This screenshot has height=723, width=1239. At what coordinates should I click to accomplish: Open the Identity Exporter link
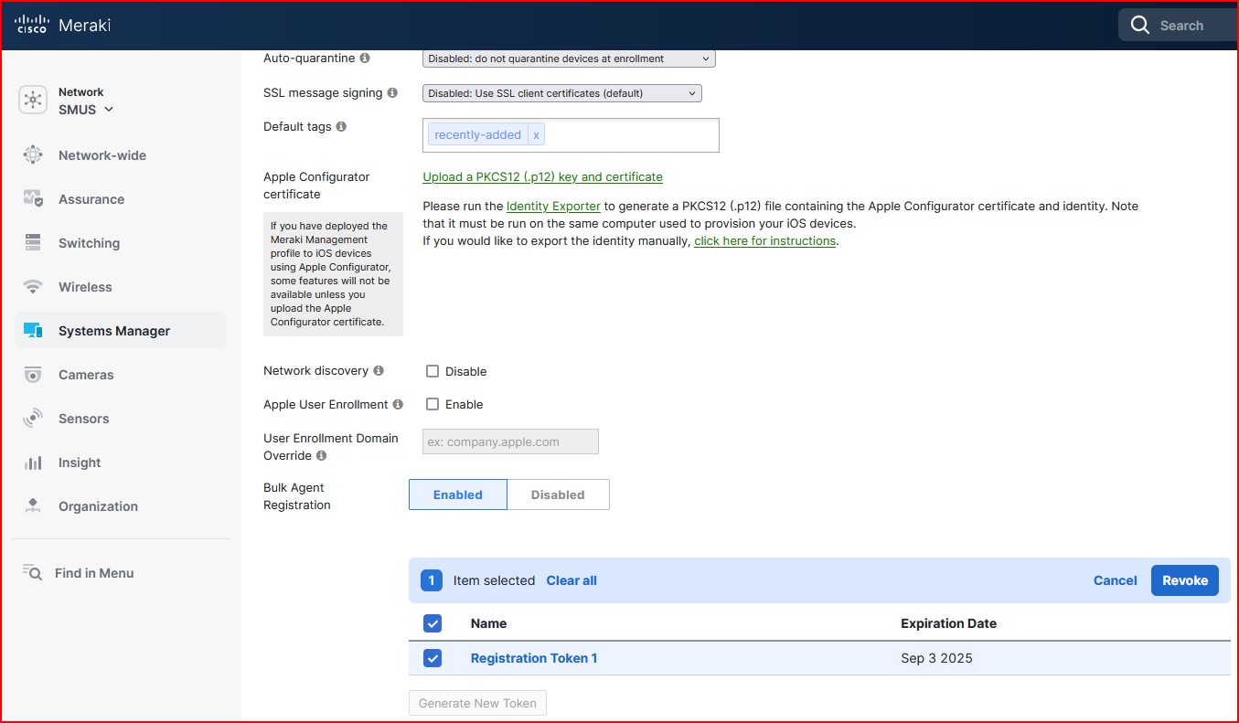click(553, 207)
